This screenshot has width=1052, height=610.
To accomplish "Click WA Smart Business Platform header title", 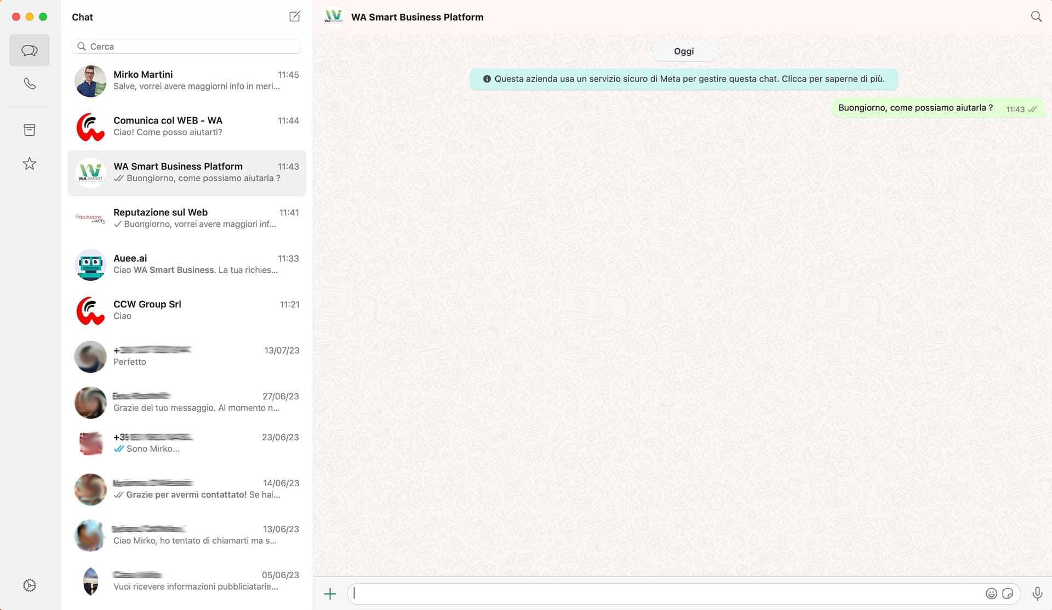I will click(x=417, y=17).
